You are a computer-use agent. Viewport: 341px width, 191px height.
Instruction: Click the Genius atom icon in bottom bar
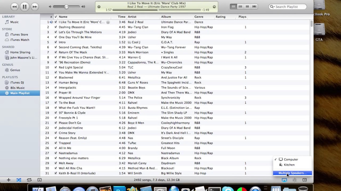[x=294, y=180]
